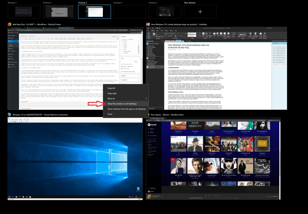Click the Outlook Tasks flag in OneNote
308x214 pixels.
click(x=210, y=35)
